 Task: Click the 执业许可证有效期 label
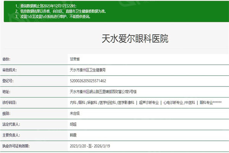tap(16, 146)
